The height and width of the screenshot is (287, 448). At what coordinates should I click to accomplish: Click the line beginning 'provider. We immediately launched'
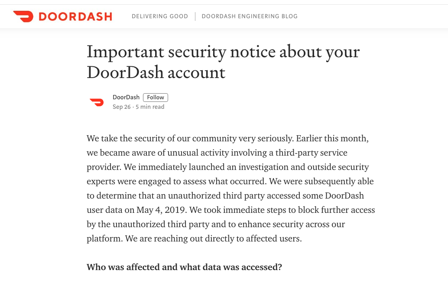pyautogui.click(x=227, y=167)
